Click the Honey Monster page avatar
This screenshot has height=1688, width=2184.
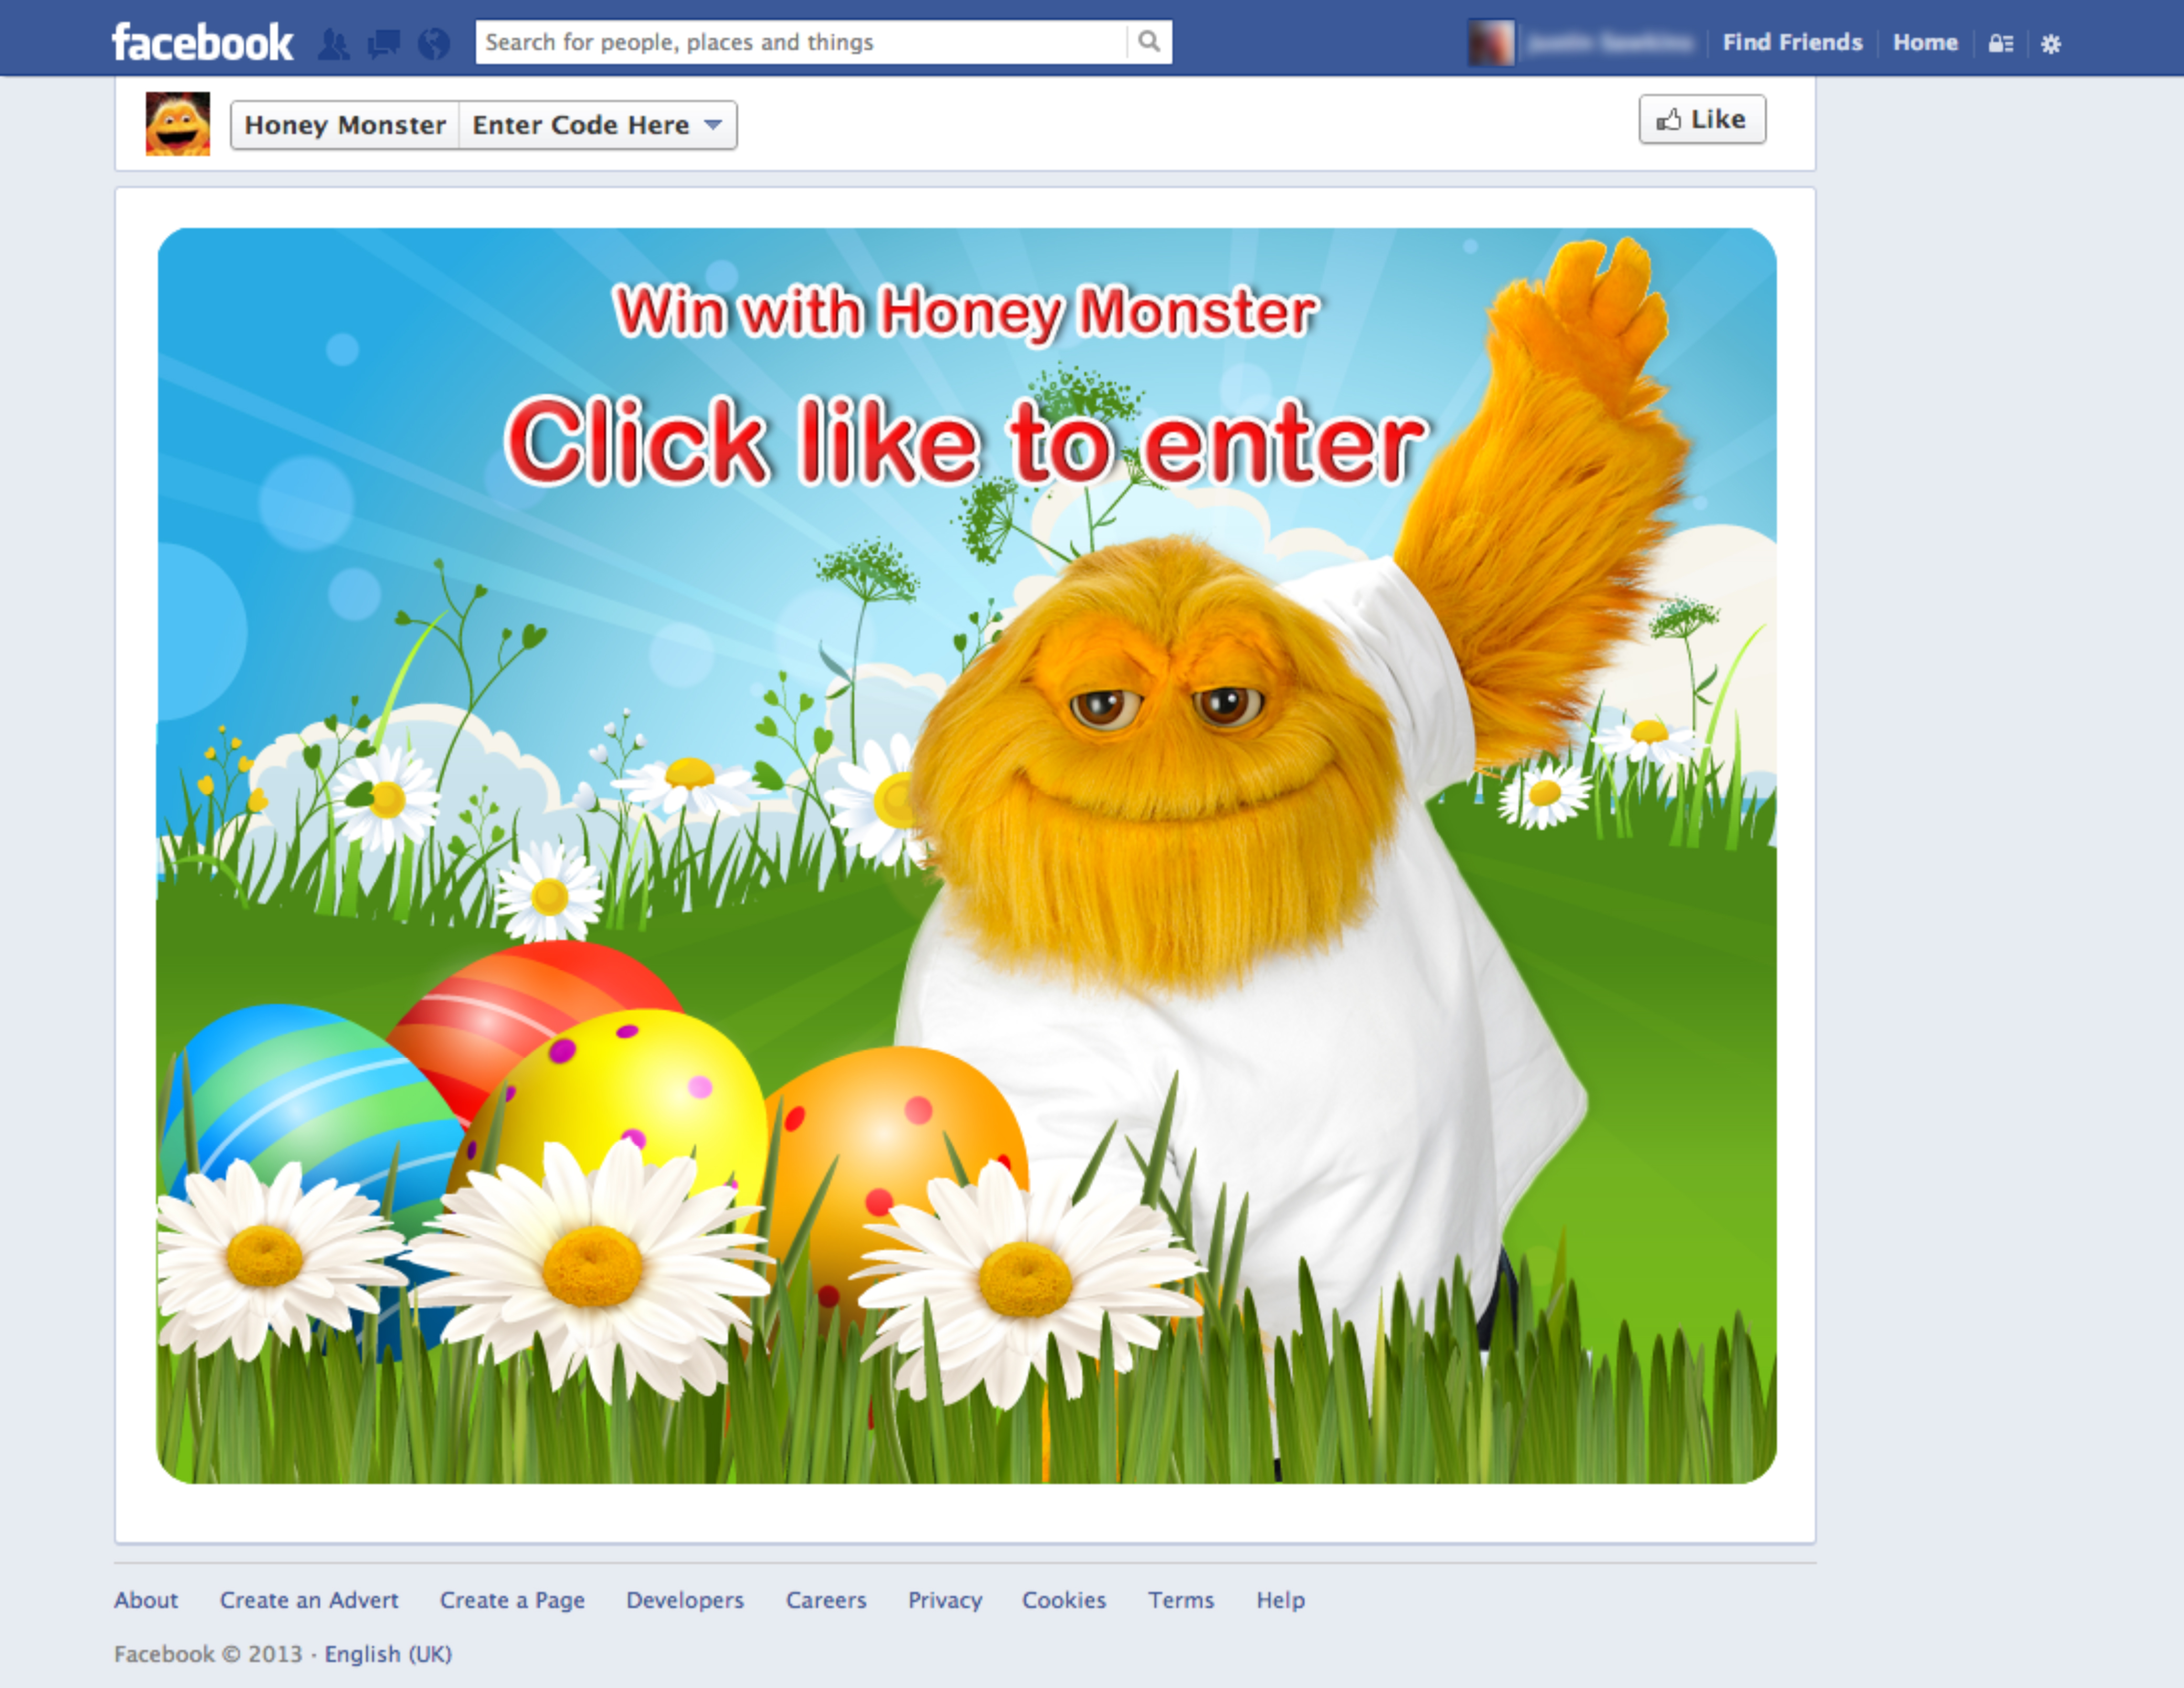pos(178,124)
